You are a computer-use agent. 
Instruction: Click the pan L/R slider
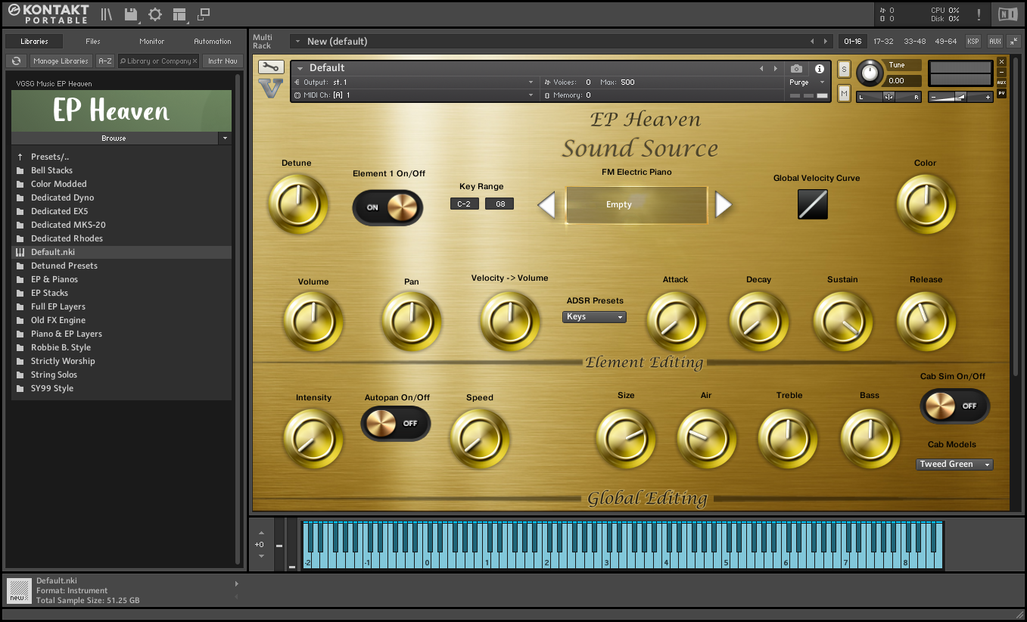[889, 97]
